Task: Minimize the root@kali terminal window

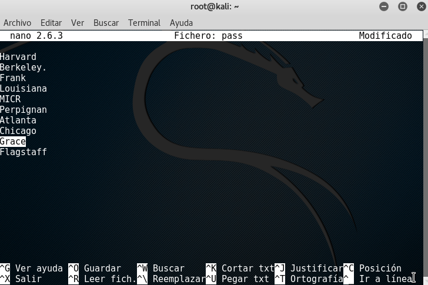Action: [x=386, y=6]
